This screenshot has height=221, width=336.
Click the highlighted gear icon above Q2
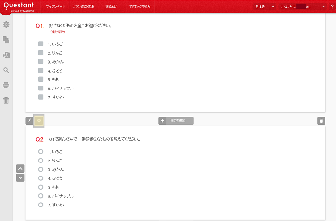39,121
